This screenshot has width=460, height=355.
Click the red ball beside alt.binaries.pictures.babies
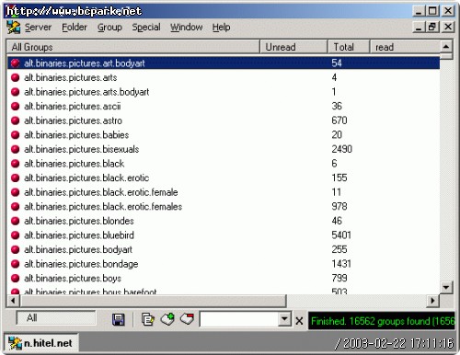click(x=15, y=135)
